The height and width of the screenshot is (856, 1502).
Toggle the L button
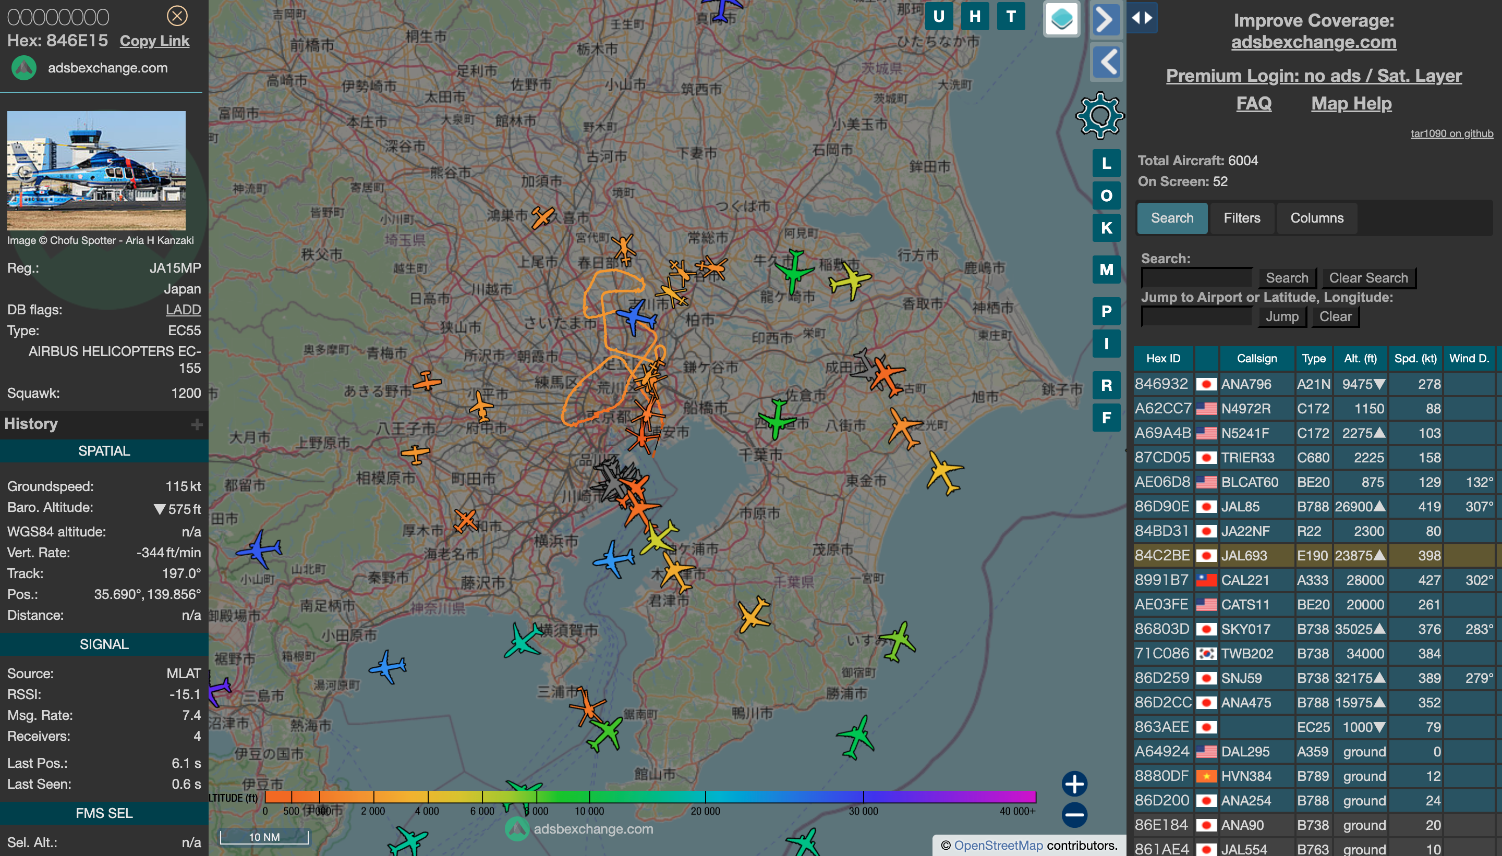1106,164
